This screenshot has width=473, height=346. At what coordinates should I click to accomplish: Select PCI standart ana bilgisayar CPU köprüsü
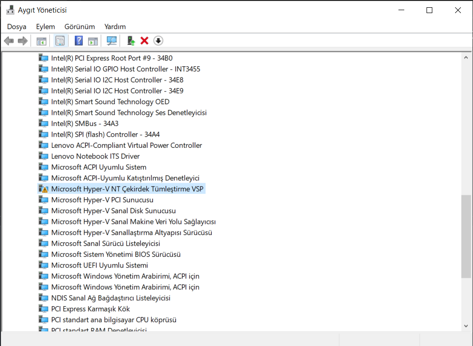tap(114, 320)
